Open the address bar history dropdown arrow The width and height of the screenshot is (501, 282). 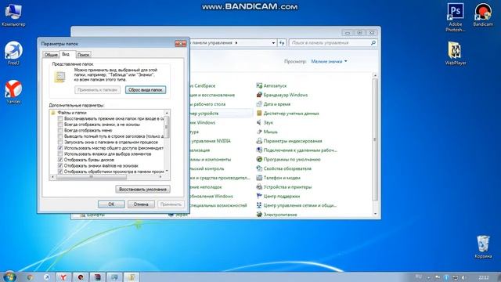[273, 42]
